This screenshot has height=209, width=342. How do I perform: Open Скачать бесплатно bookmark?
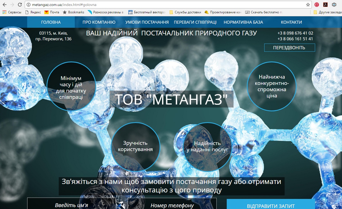tap(264, 12)
